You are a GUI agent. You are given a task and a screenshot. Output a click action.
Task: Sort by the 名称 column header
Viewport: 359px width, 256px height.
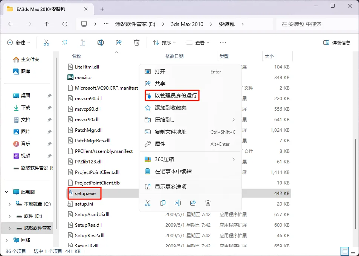tap(76, 56)
